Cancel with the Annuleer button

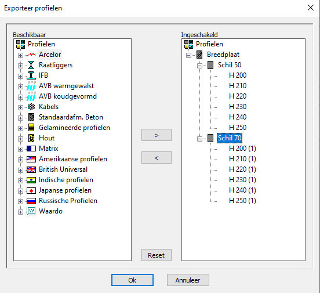pyautogui.click(x=188, y=280)
